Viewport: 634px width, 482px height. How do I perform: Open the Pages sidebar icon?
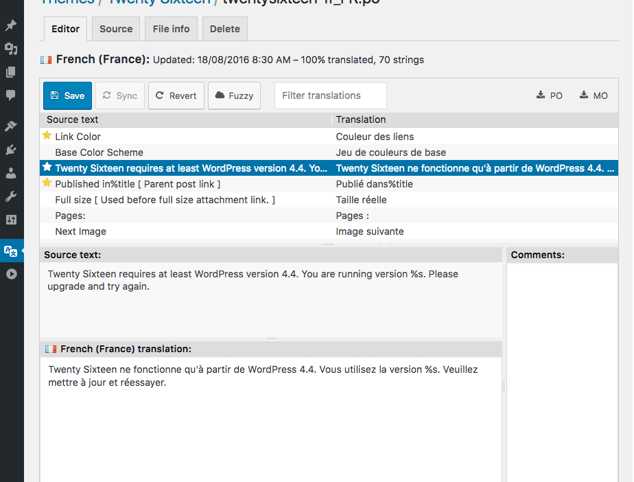pos(11,72)
